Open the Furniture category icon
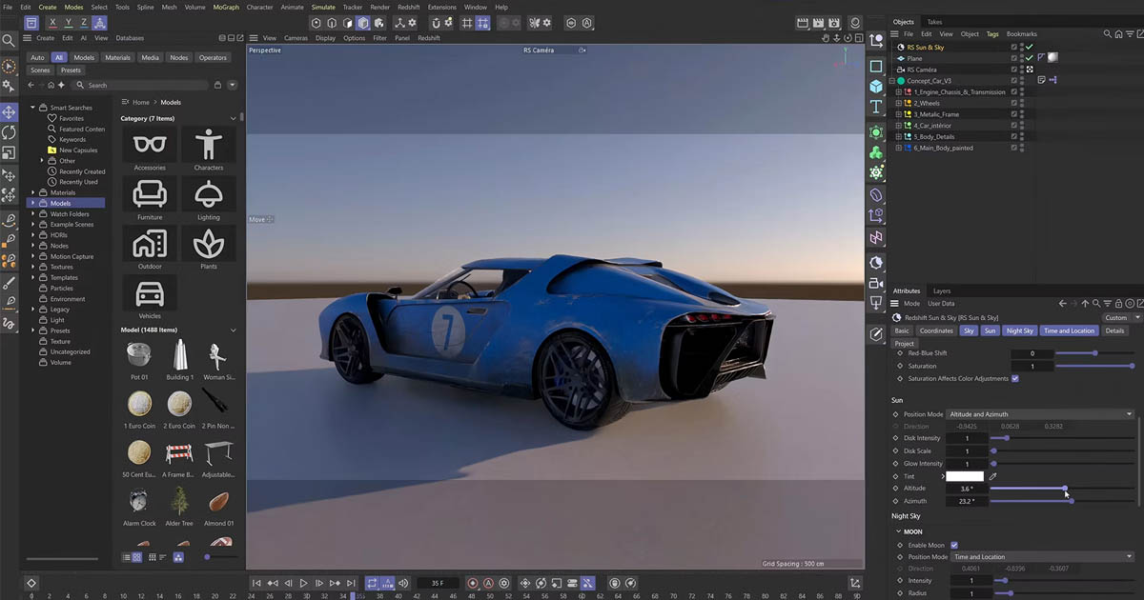 (150, 194)
